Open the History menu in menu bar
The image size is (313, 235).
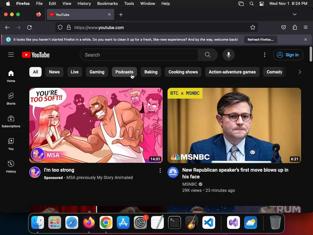(x=84, y=4)
